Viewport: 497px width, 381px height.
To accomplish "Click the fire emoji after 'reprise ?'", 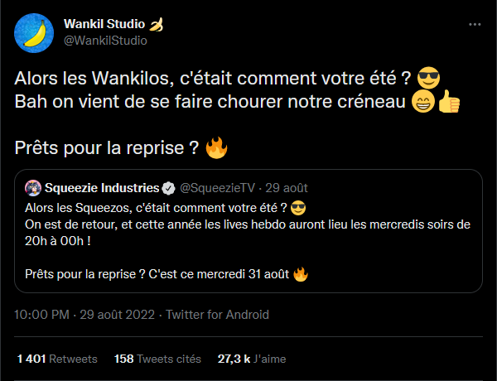I will (x=217, y=147).
